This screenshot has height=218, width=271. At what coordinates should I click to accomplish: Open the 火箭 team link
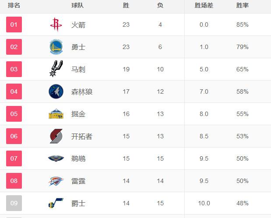[78, 25]
